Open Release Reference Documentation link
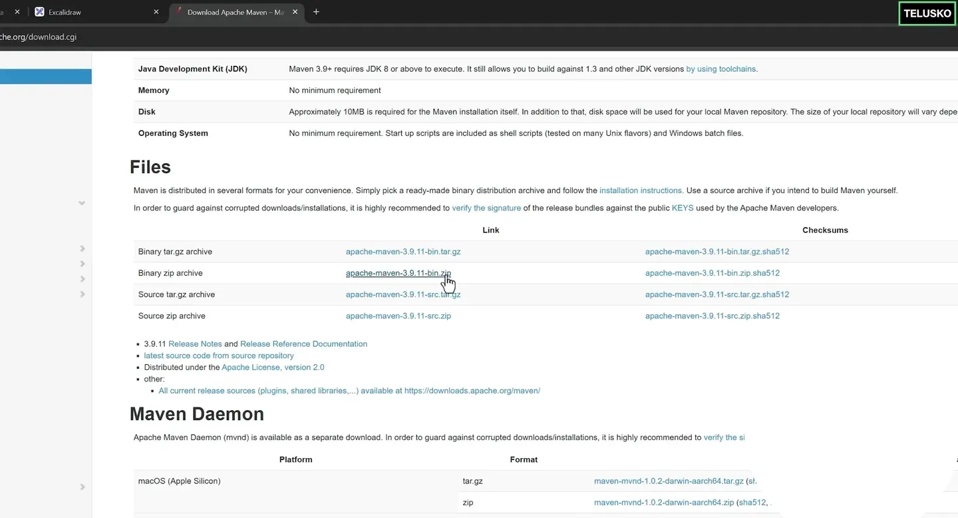The width and height of the screenshot is (958, 518). [303, 344]
